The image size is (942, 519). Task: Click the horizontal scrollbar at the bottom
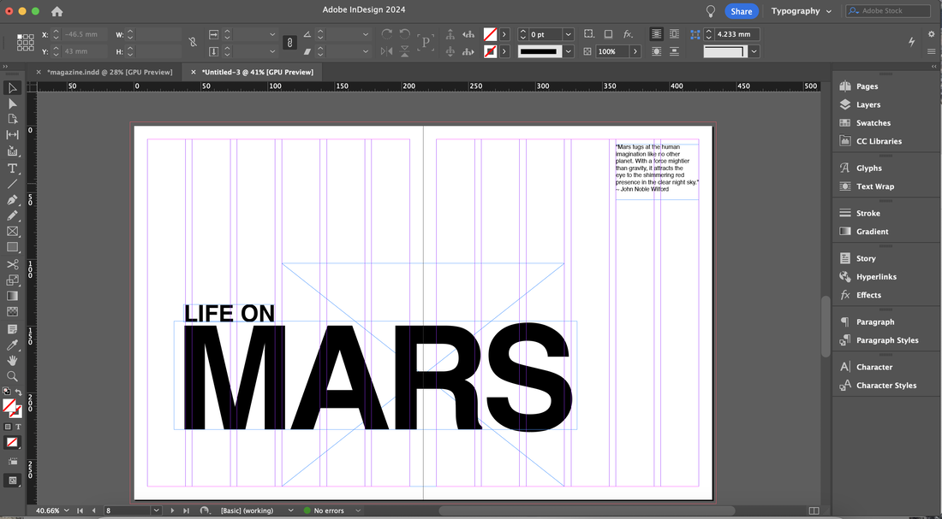(587, 510)
